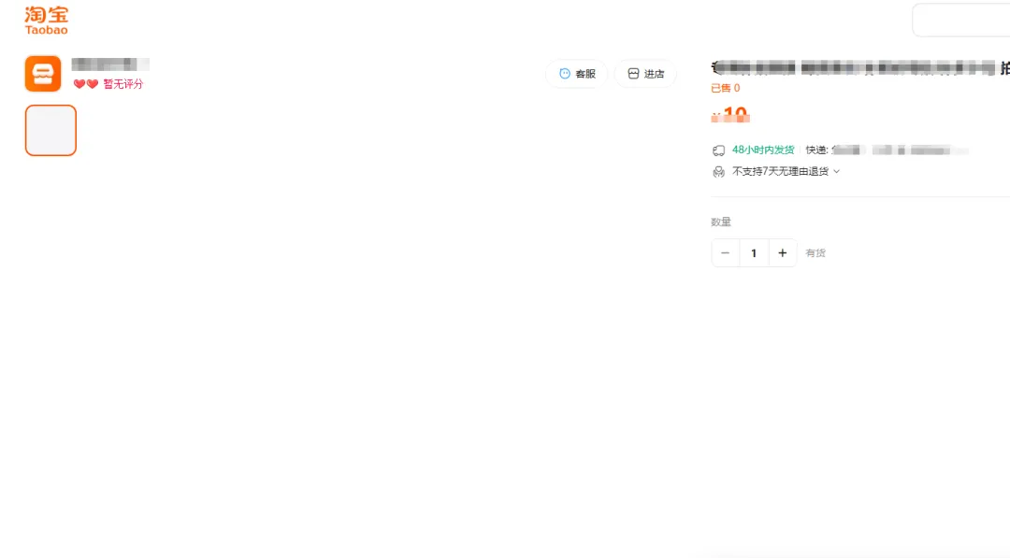This screenshot has height=558, width=1010.
Task: Click the storefront icon beside 进店
Action: (633, 73)
